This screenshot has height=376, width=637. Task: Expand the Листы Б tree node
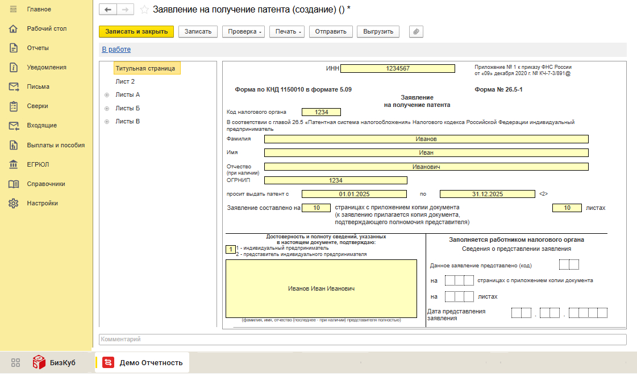(x=107, y=108)
